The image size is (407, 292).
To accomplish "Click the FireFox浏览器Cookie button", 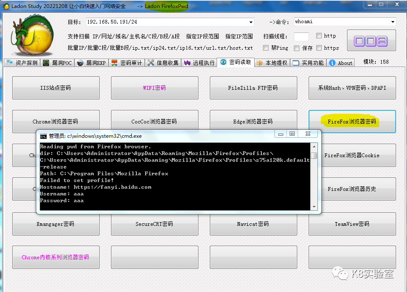I will (x=358, y=155).
